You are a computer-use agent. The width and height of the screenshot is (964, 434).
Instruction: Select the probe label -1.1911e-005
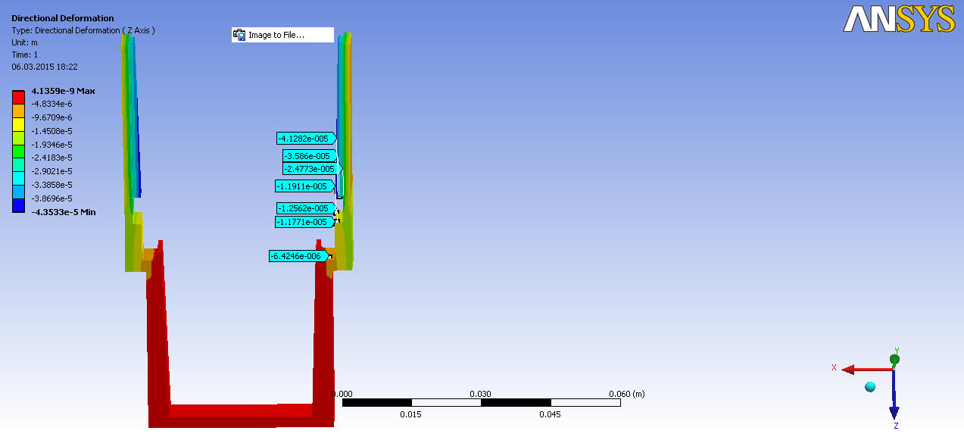304,186
